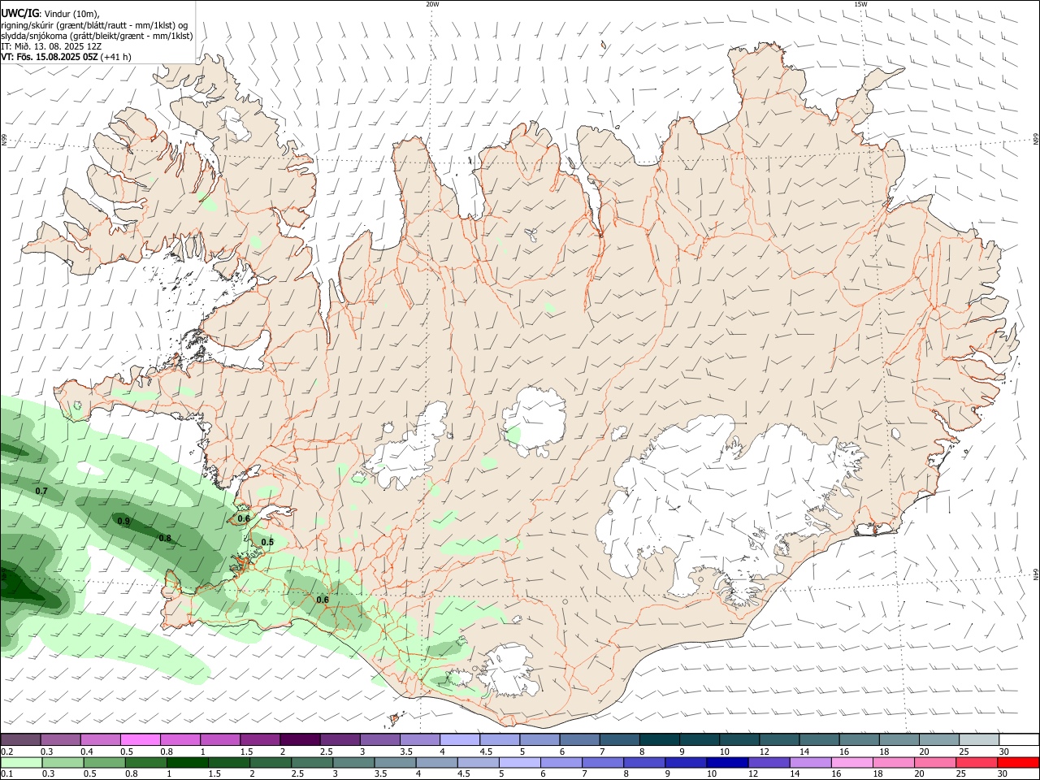1040x780 pixels.
Task: Select the pale gray 25 mm snow swatch
Action: point(980,739)
